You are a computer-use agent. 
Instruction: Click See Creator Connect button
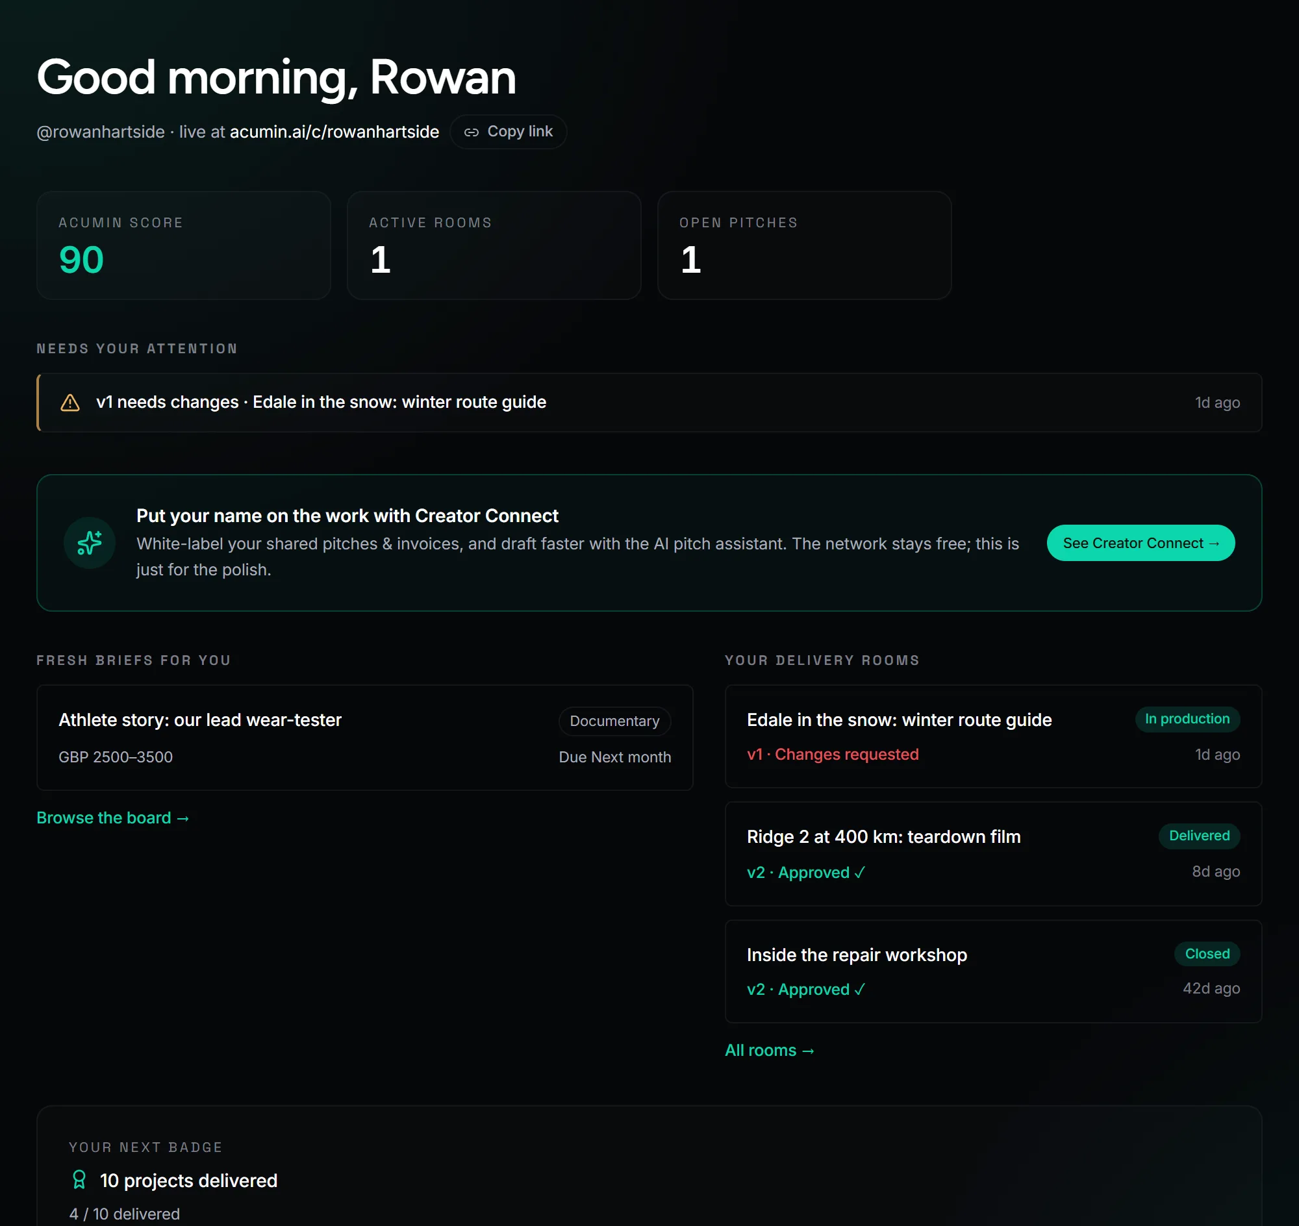(1140, 543)
